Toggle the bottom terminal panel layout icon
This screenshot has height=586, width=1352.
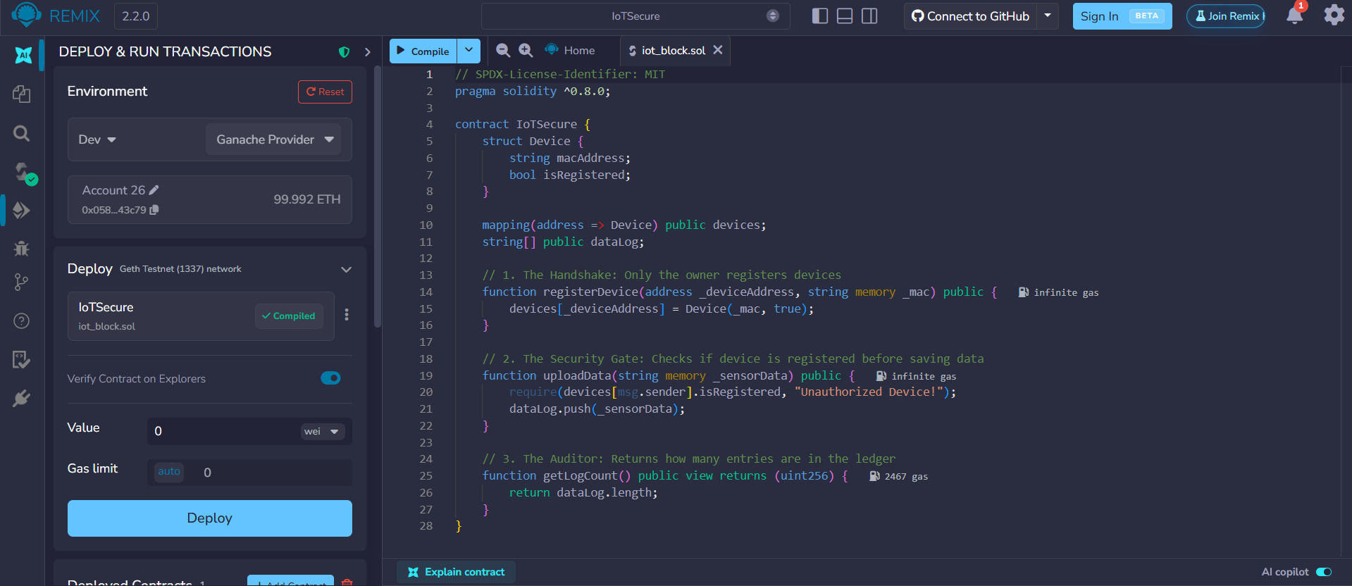point(845,15)
